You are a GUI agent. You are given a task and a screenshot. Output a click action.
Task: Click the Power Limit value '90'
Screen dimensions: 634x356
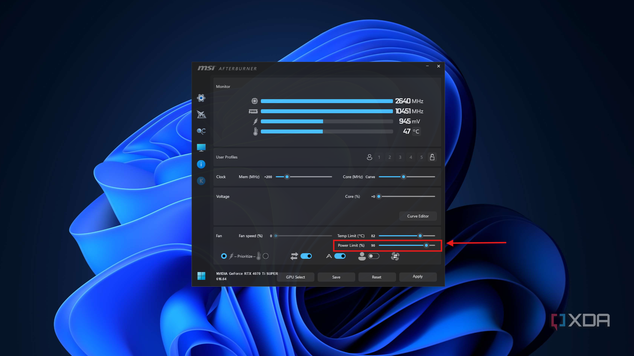click(373, 246)
